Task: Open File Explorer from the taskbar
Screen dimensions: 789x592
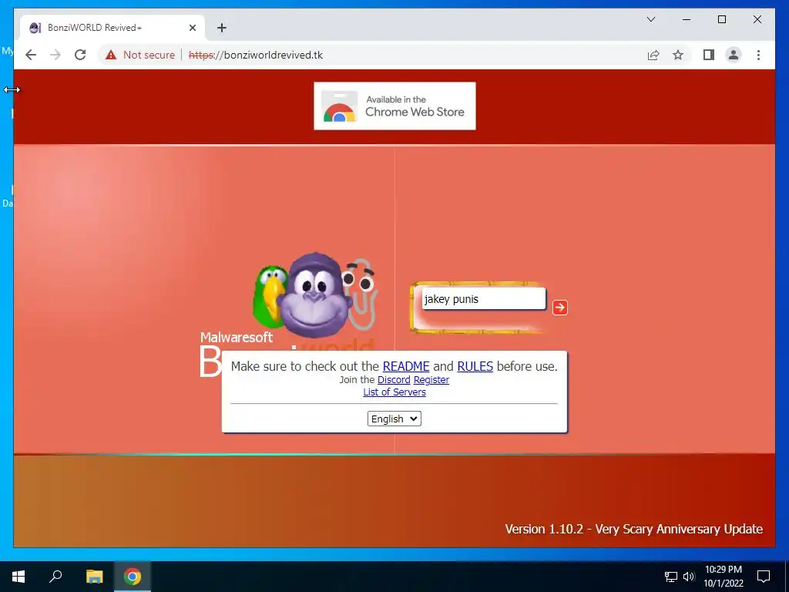Action: click(94, 577)
